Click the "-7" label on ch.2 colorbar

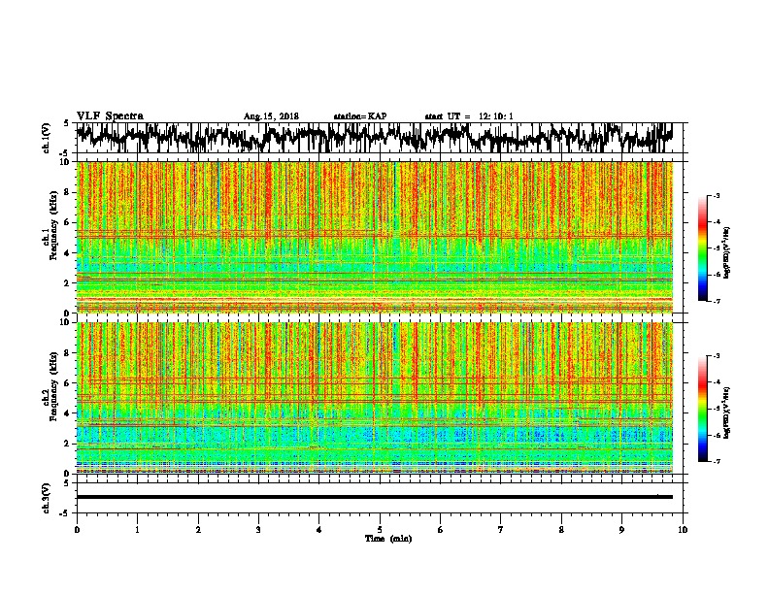[x=716, y=462]
